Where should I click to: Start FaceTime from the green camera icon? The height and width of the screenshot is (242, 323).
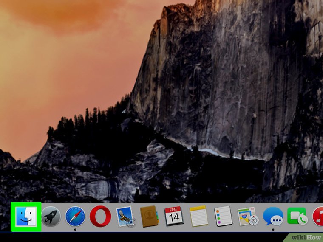pos(297,217)
